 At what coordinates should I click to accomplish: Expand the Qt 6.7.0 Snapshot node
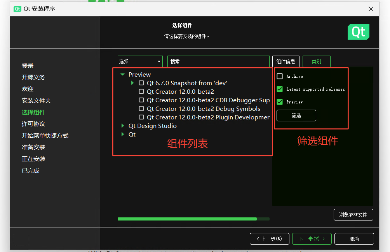click(132, 83)
